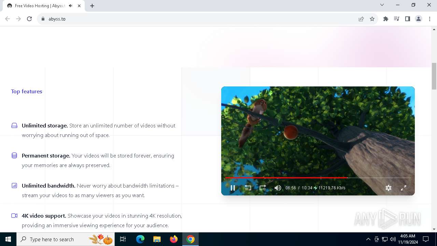Open network status tray icon
Screen dimensions: 437x246
[385, 239]
